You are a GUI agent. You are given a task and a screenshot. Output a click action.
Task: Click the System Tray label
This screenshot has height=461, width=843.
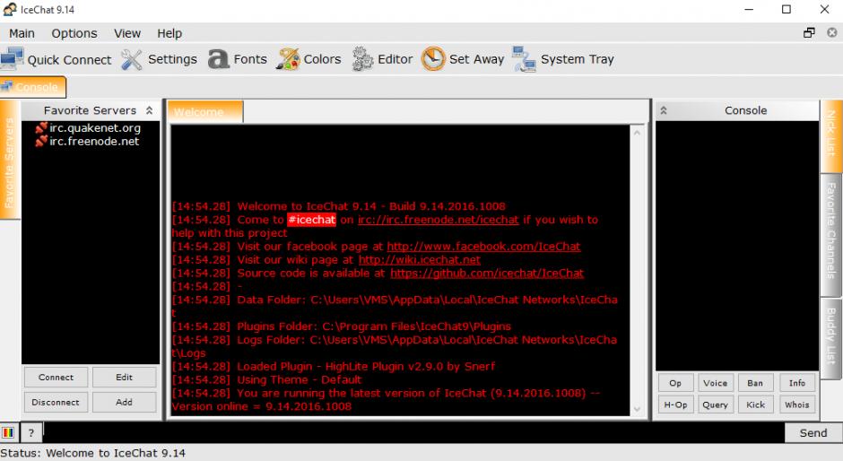coord(578,59)
